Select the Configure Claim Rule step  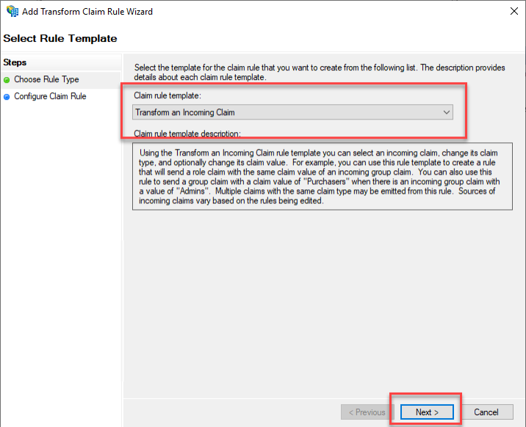(50, 96)
